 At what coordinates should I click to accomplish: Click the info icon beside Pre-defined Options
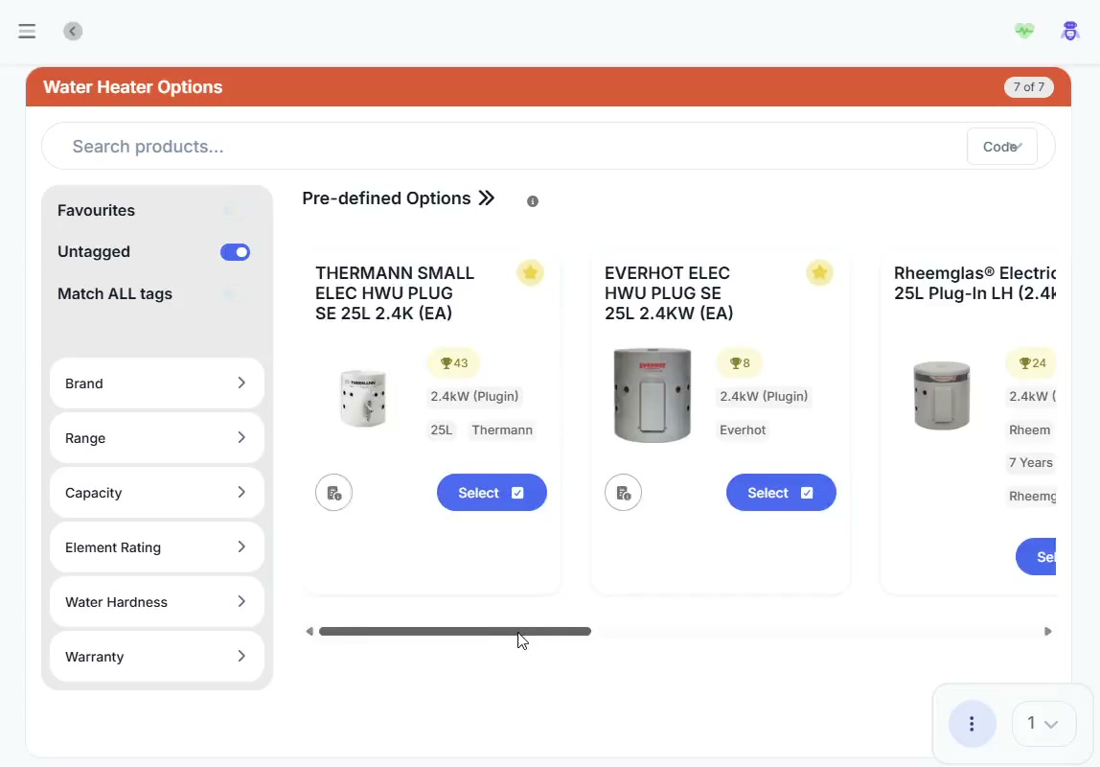[x=533, y=201]
